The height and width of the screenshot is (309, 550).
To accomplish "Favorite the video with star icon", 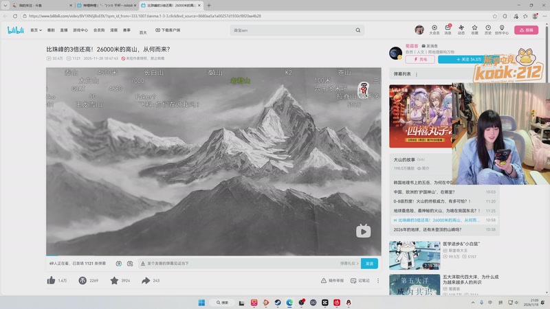I will [114, 280].
